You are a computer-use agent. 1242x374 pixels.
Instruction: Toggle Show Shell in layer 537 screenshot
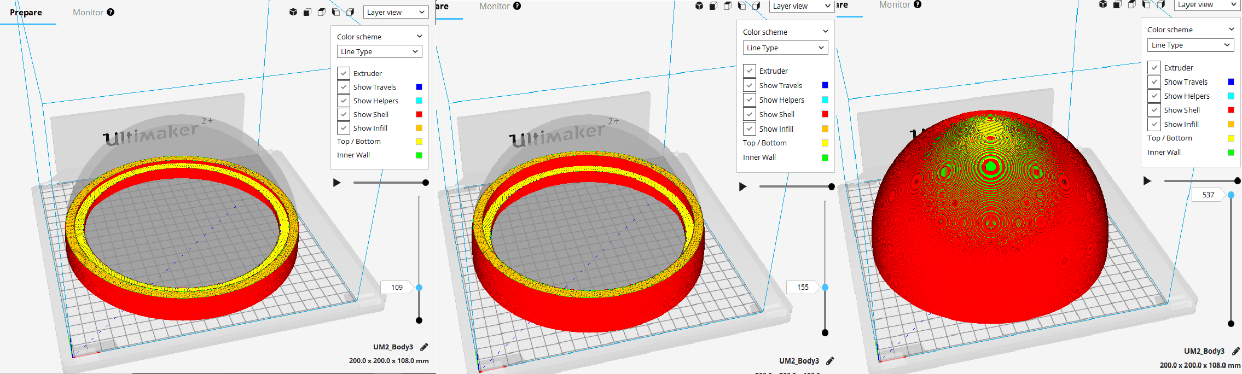(x=1154, y=110)
